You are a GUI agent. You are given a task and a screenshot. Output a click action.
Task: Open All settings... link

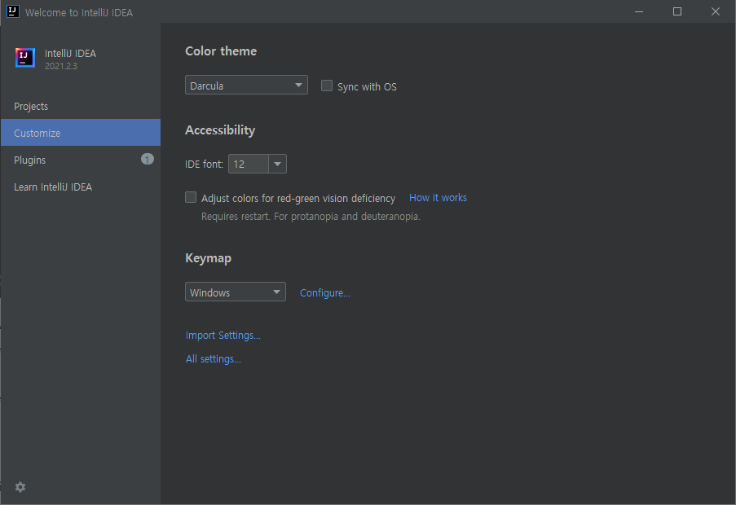pos(213,358)
